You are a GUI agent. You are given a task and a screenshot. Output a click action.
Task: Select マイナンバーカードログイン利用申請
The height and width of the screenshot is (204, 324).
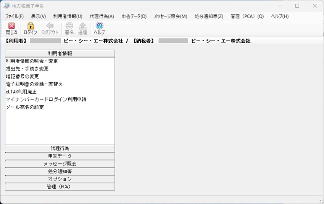pos(46,99)
